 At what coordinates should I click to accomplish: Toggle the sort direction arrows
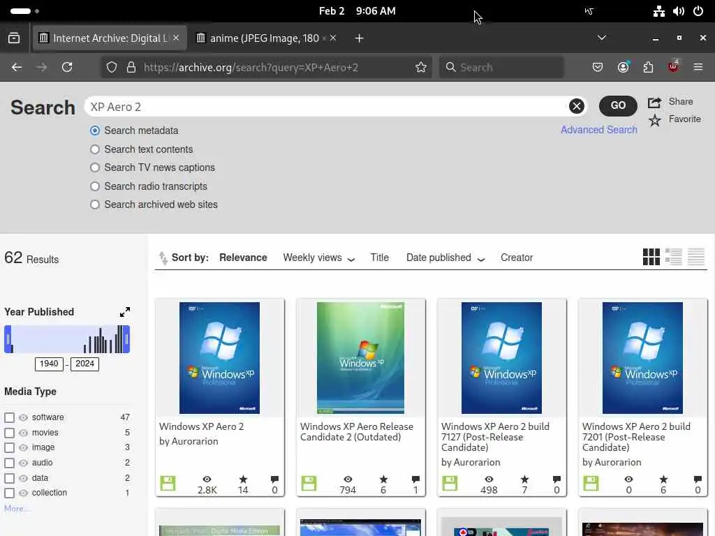tap(163, 258)
